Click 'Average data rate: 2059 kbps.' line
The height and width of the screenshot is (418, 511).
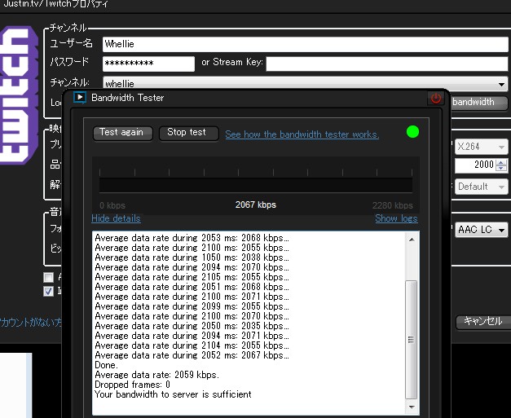[157, 375]
